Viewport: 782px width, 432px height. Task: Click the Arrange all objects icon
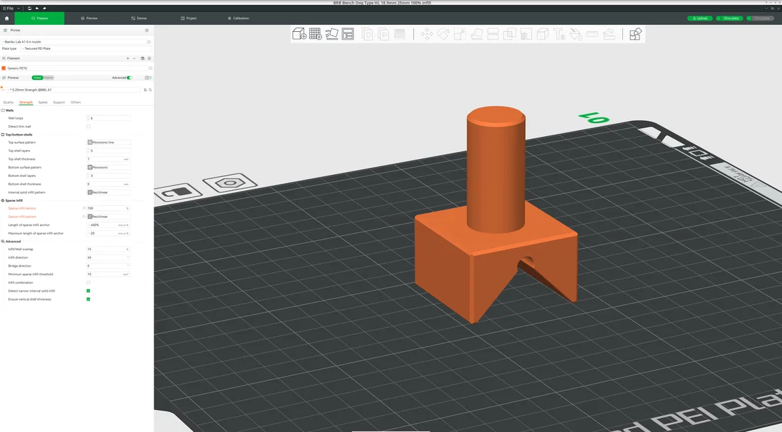347,34
